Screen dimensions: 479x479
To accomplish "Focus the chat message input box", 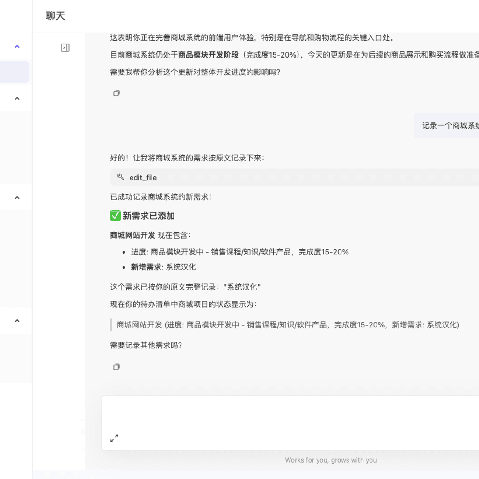I will click(x=290, y=414).
